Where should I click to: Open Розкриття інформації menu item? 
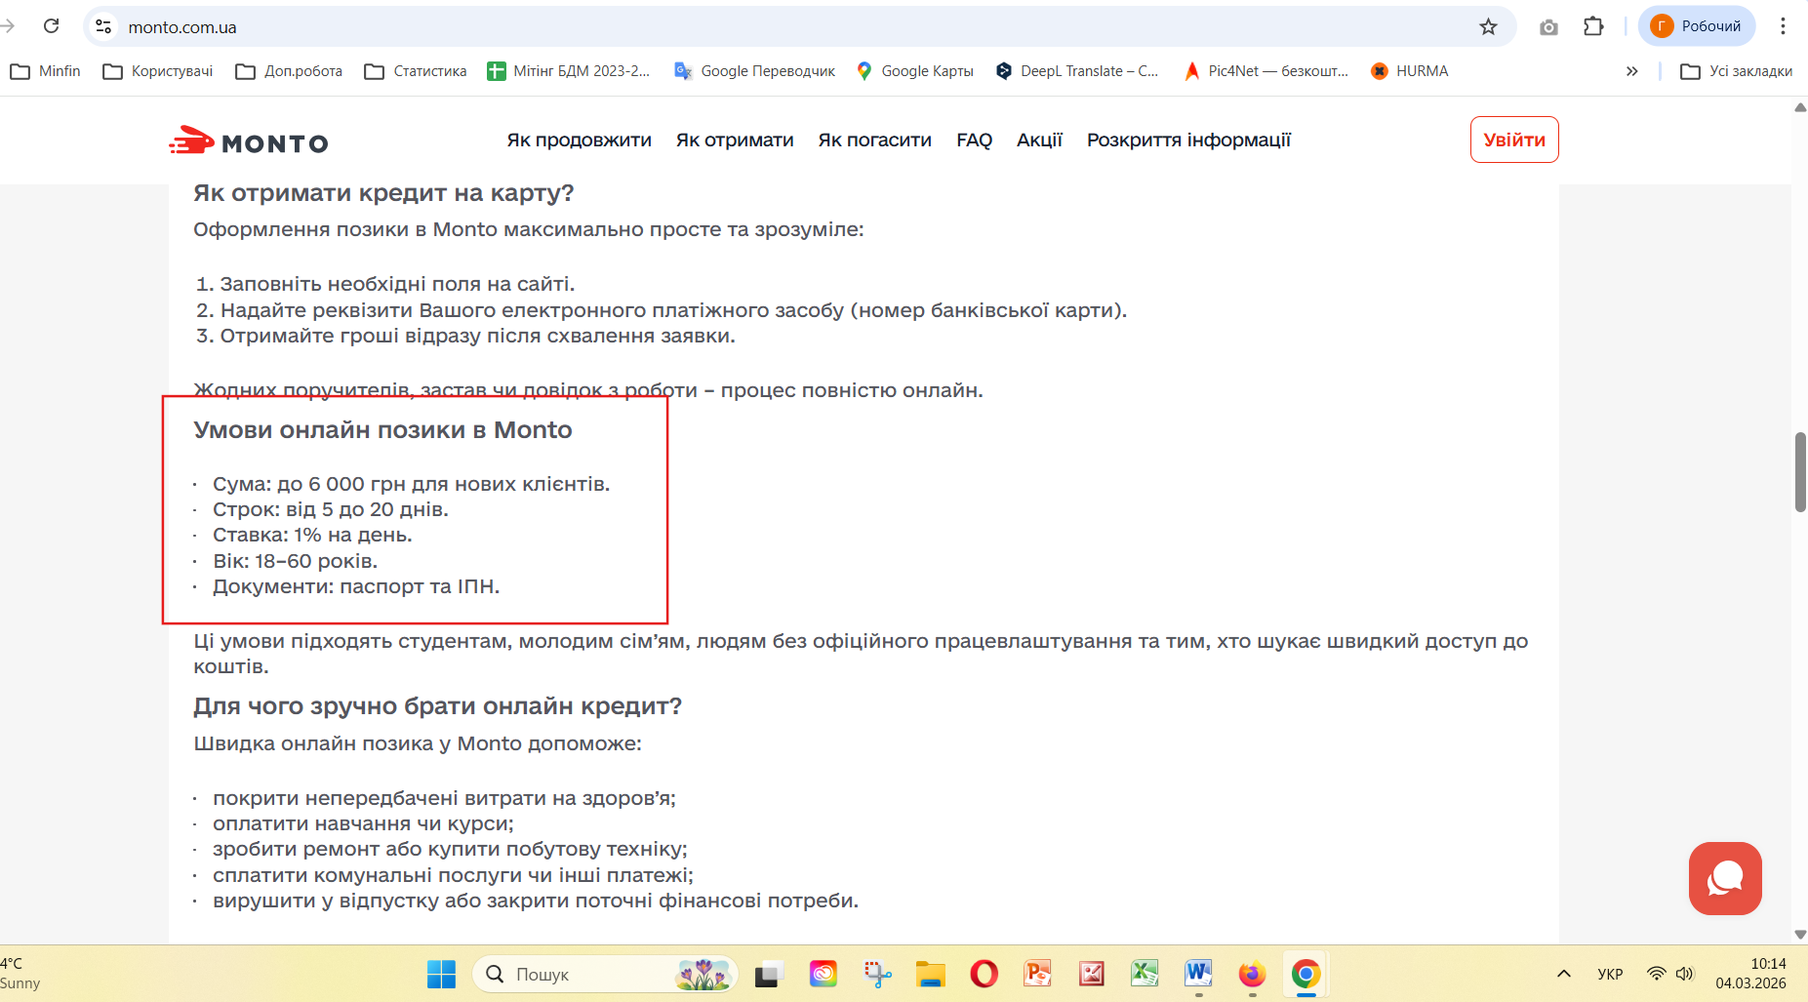[1188, 140]
